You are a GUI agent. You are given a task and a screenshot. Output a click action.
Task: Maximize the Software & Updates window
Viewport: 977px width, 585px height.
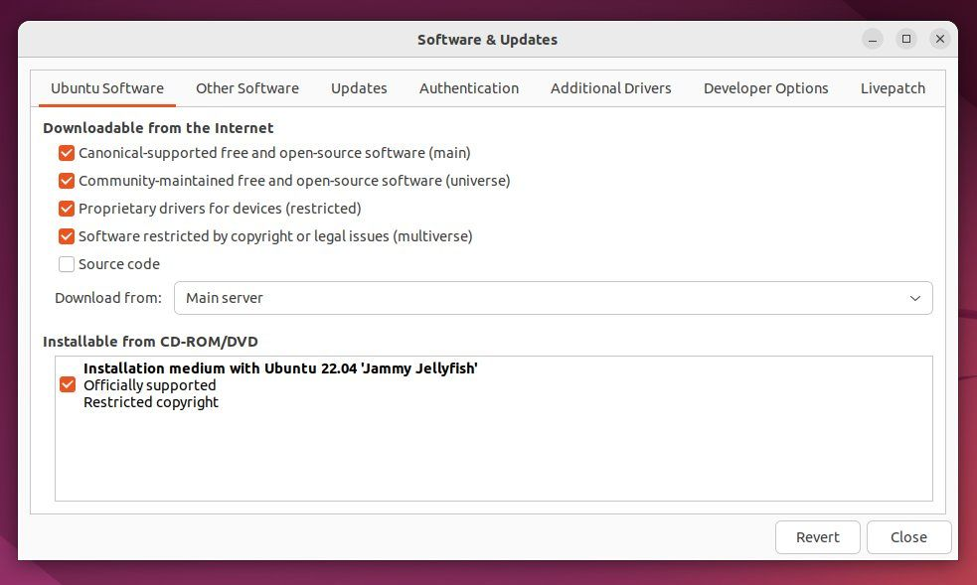tap(906, 39)
